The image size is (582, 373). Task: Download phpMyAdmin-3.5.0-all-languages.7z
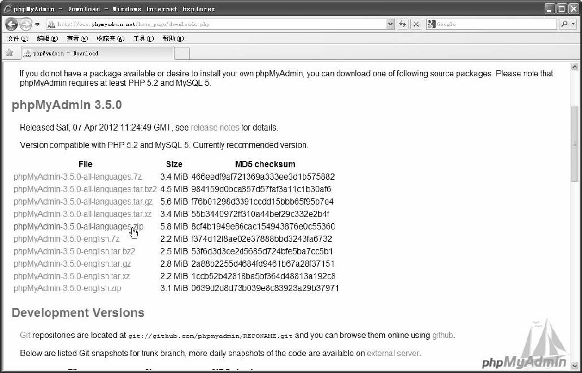point(78,177)
